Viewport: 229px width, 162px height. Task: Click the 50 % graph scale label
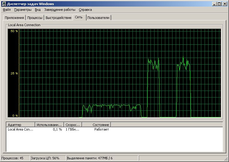[x=14, y=31]
